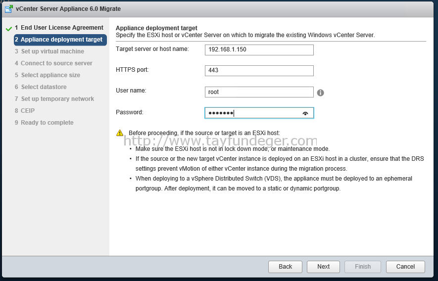The width and height of the screenshot is (438, 281).
Task: Select Connect to source server step
Action: click(x=53, y=63)
